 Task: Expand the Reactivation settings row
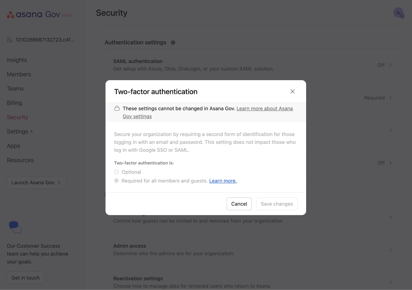pos(390,282)
